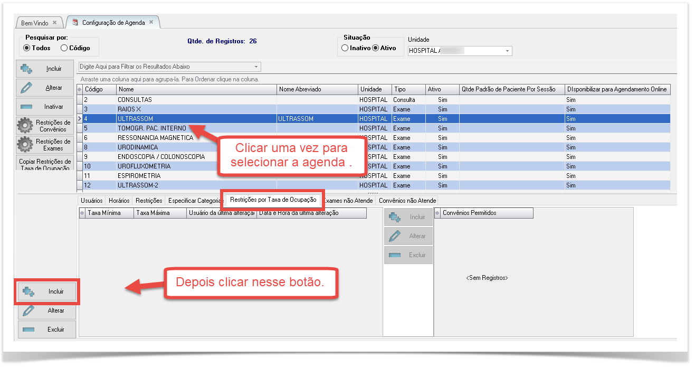Click the pencil icon on bottom-left Alterar button

tap(29, 310)
